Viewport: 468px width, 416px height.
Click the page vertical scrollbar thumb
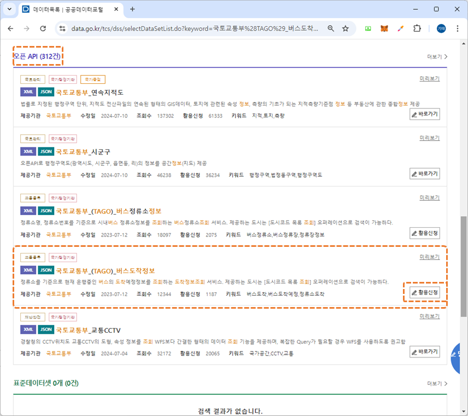click(x=464, y=266)
